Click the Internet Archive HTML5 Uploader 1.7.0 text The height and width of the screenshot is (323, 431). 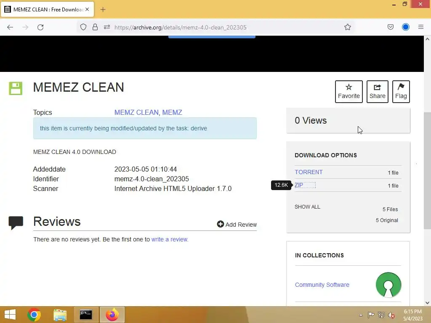pyautogui.click(x=173, y=189)
